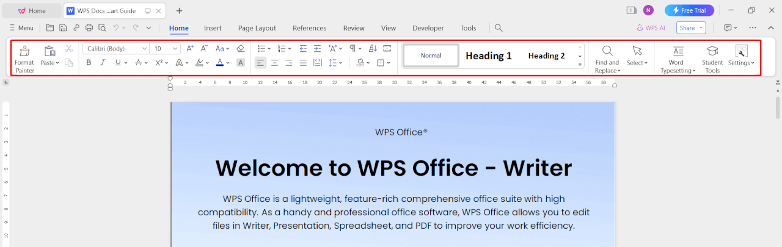The image size is (782, 247).
Task: Apply the Normal style
Action: point(431,55)
